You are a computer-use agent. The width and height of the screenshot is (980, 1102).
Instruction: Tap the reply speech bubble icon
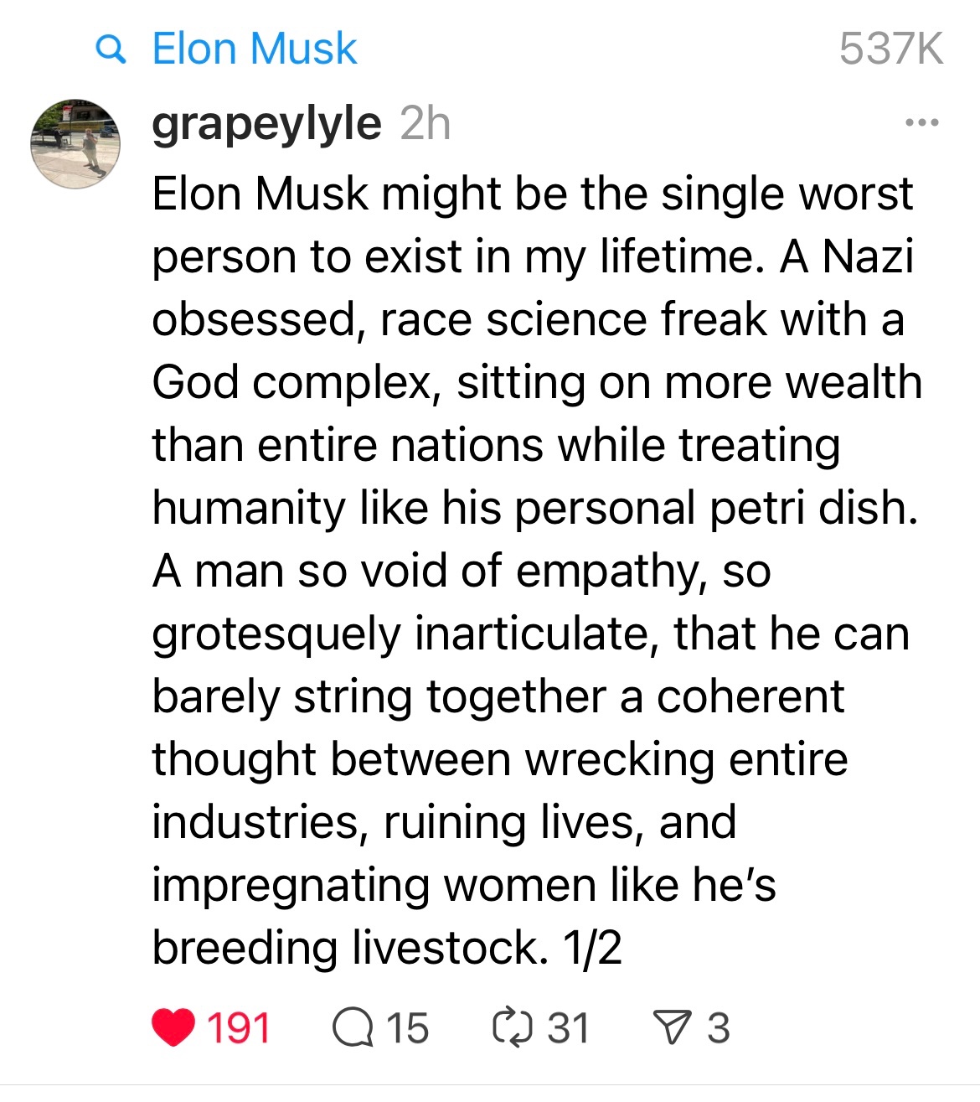[x=353, y=1027]
